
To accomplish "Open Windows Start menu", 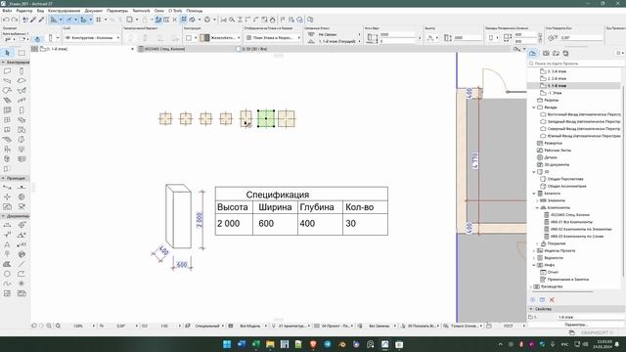I will coord(227,344).
